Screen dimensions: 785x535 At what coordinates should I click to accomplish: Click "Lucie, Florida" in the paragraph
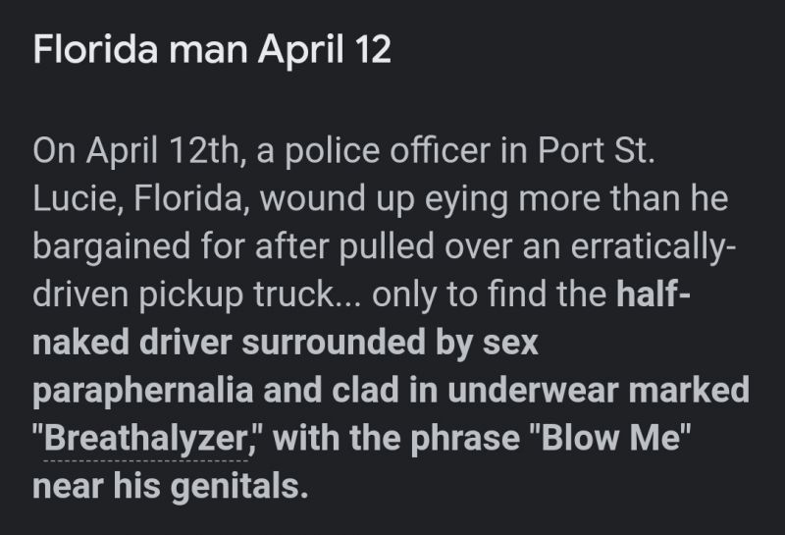(141, 199)
